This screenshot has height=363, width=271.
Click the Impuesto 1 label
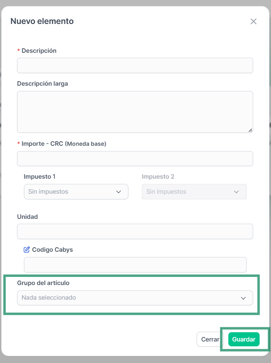click(x=39, y=177)
